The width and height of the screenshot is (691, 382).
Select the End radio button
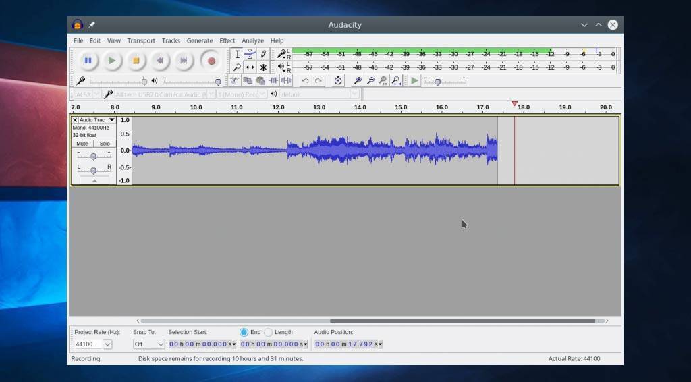pyautogui.click(x=244, y=332)
